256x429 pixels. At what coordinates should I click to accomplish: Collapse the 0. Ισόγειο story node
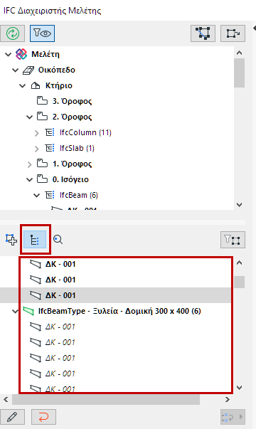coord(30,180)
